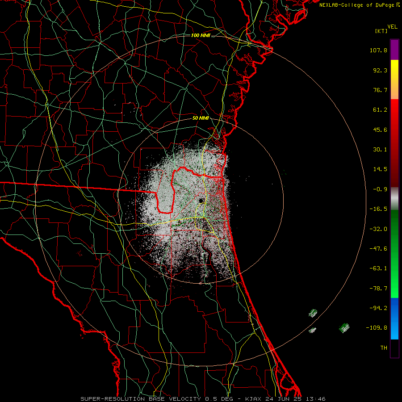This screenshot has width=402, height=402.
Task: Pick the black TH segment at bar bottom
Action: (x=394, y=348)
